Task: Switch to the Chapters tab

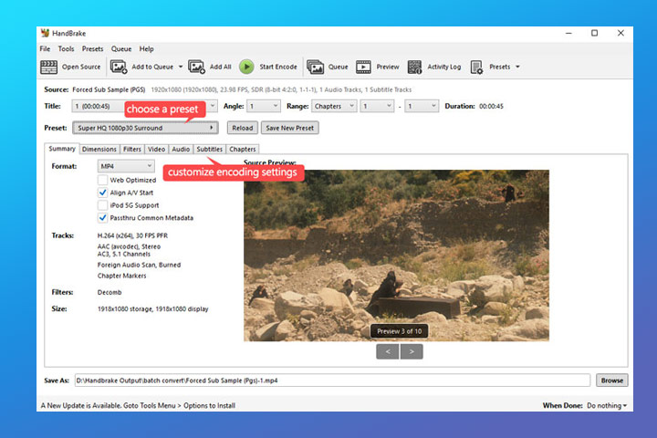Action: point(242,149)
